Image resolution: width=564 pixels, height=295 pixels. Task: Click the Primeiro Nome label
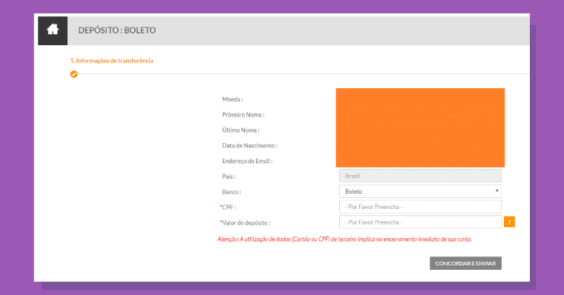pos(243,115)
